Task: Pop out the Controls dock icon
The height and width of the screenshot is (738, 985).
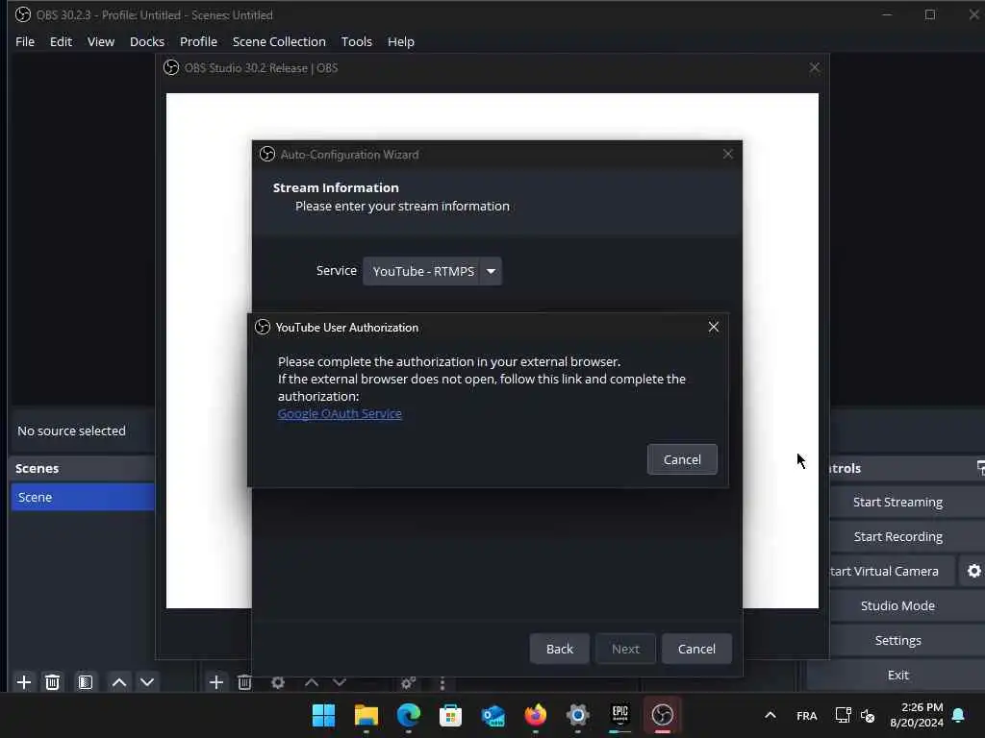Action: tap(980, 468)
